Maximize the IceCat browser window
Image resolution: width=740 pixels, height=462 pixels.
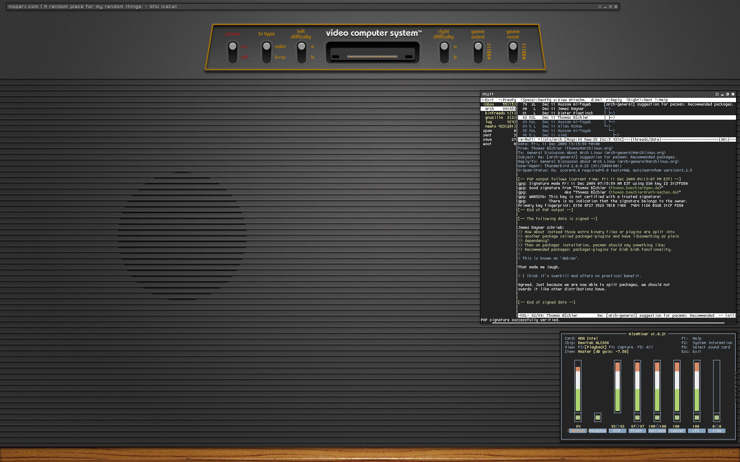pyautogui.click(x=610, y=7)
